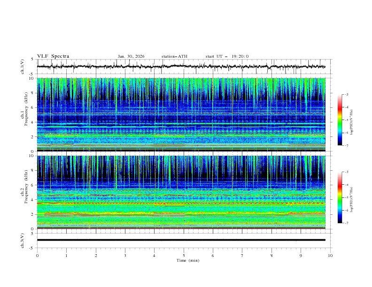This screenshot has width=372, height=287.
Task: Click the ch.1 color scale bar
Action: pos(340,120)
